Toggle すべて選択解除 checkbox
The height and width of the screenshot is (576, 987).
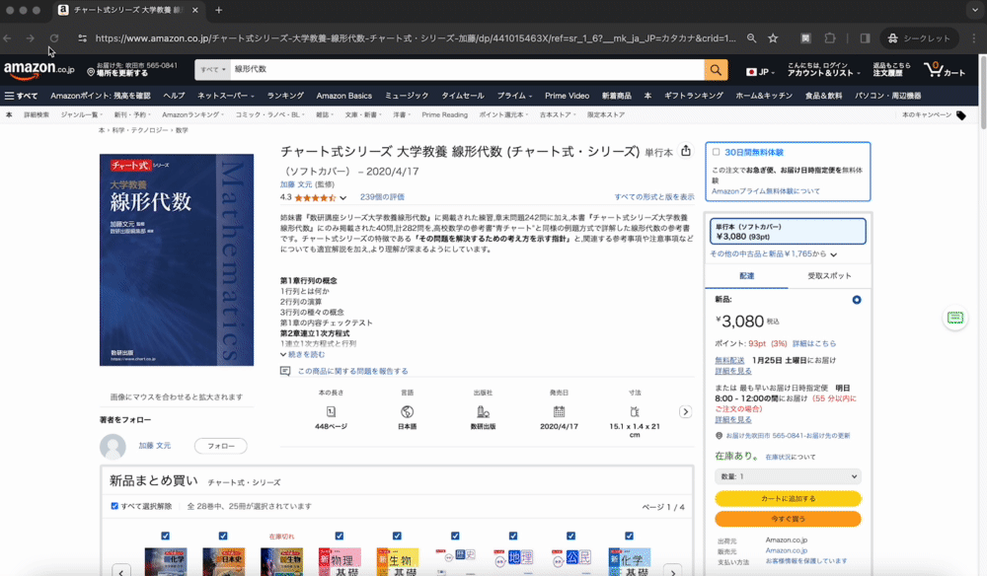click(114, 506)
